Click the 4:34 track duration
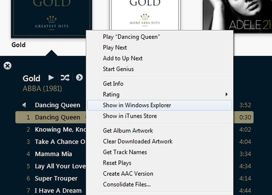Viewport: 272px width, 195px height. point(245,166)
